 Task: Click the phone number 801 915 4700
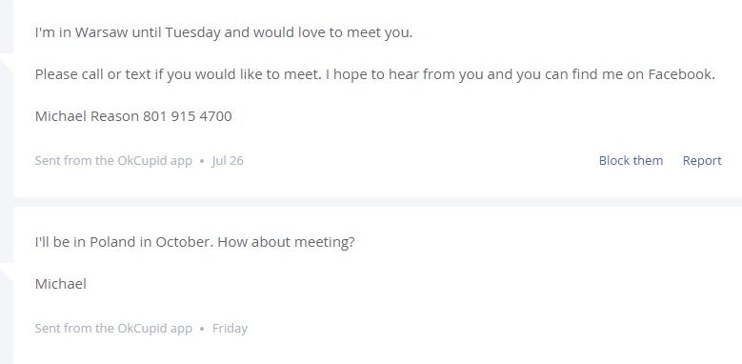coord(188,116)
